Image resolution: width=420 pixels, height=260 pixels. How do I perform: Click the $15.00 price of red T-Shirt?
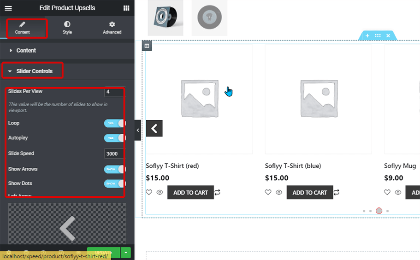click(158, 178)
